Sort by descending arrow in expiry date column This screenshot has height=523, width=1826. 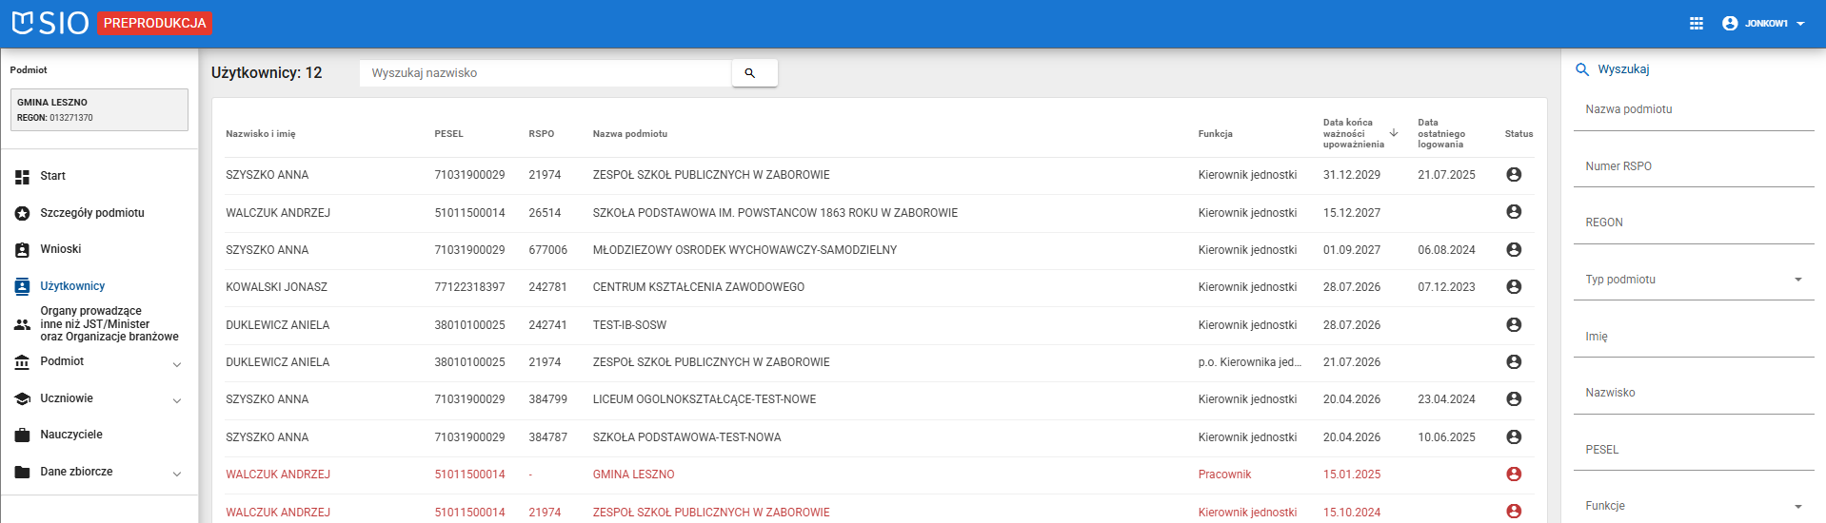click(1394, 133)
